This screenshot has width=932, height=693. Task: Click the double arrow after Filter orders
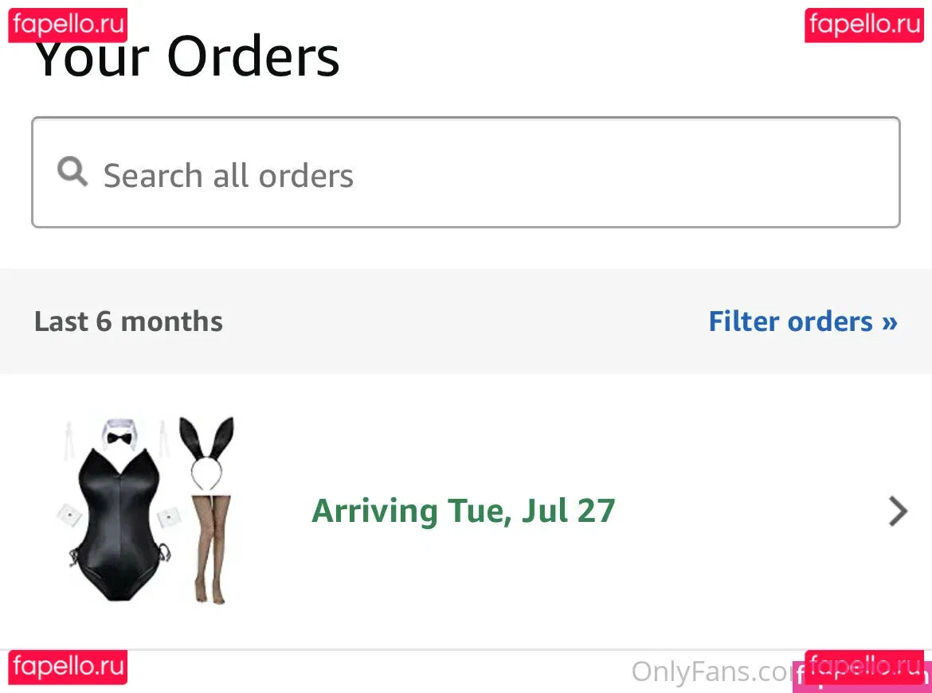(890, 322)
